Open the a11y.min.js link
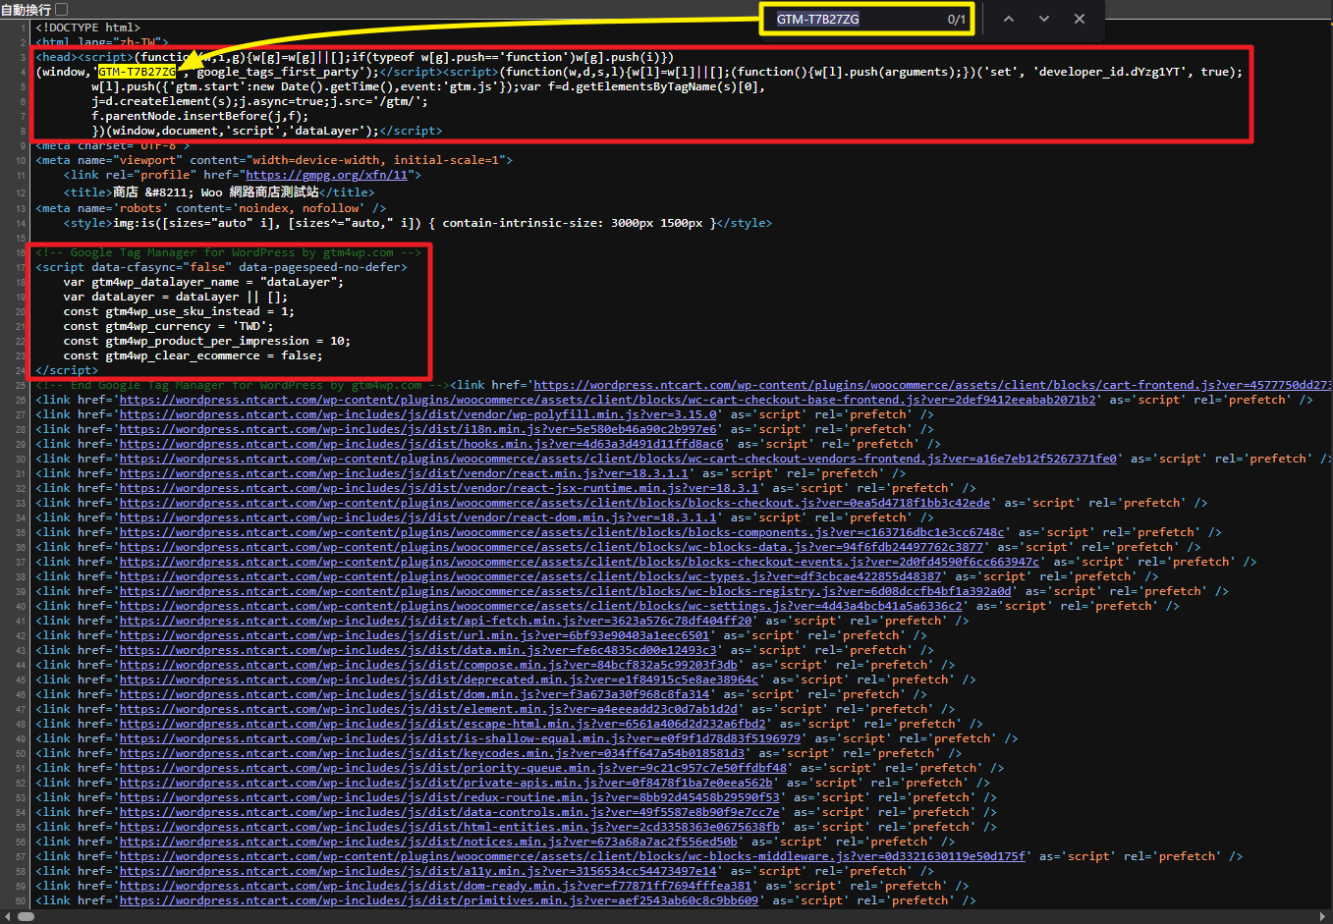This screenshot has width=1333, height=924. click(x=417, y=871)
